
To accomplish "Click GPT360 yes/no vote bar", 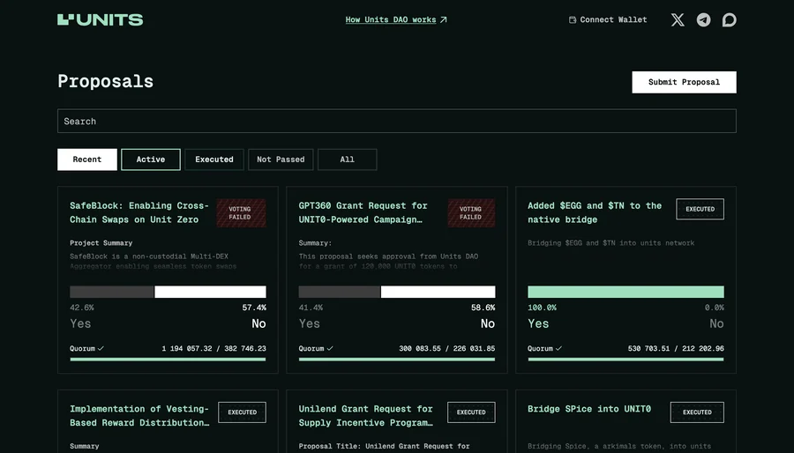I will click(397, 292).
